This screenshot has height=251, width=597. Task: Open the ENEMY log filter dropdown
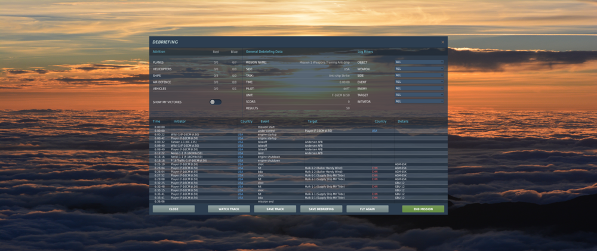click(x=419, y=88)
